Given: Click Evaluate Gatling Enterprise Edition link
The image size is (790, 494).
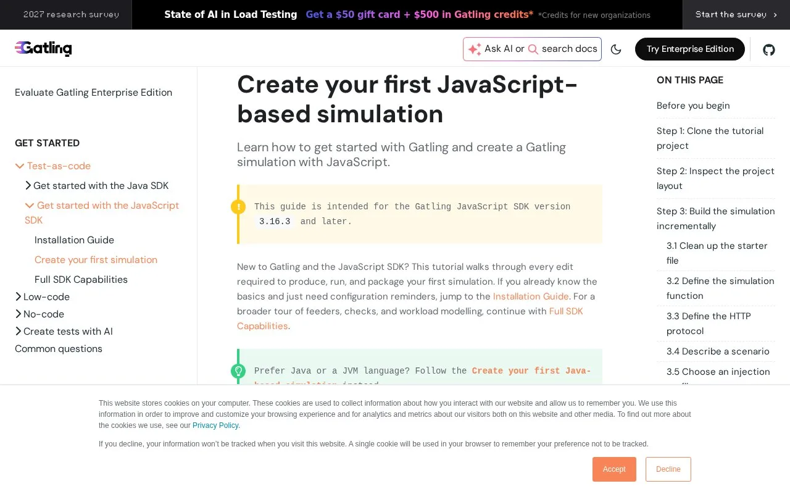Looking at the screenshot, I should [93, 93].
